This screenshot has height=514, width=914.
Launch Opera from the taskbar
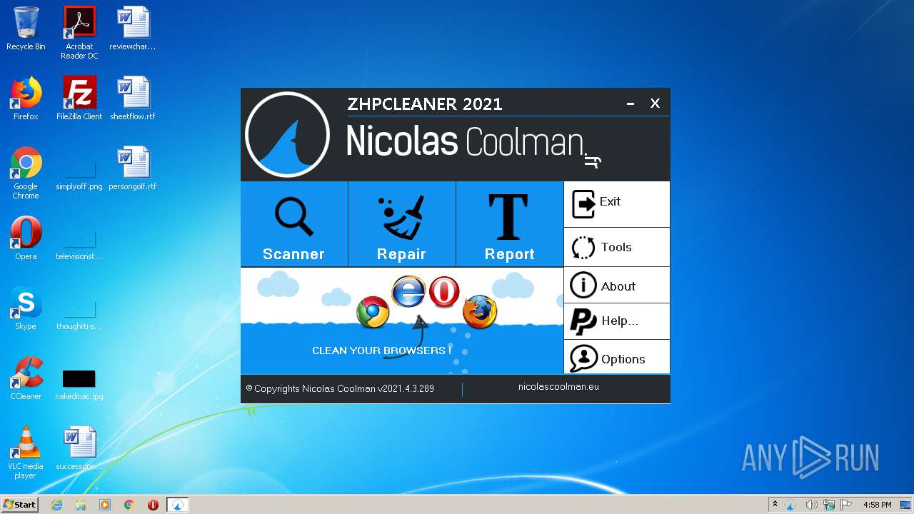pyautogui.click(x=153, y=505)
